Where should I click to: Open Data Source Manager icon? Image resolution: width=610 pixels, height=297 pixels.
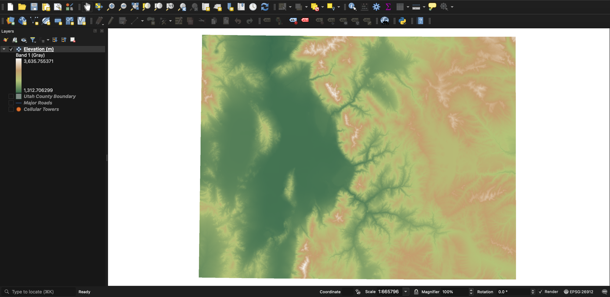(x=10, y=21)
